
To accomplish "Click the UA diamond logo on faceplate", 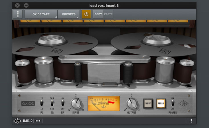I will (183, 104).
